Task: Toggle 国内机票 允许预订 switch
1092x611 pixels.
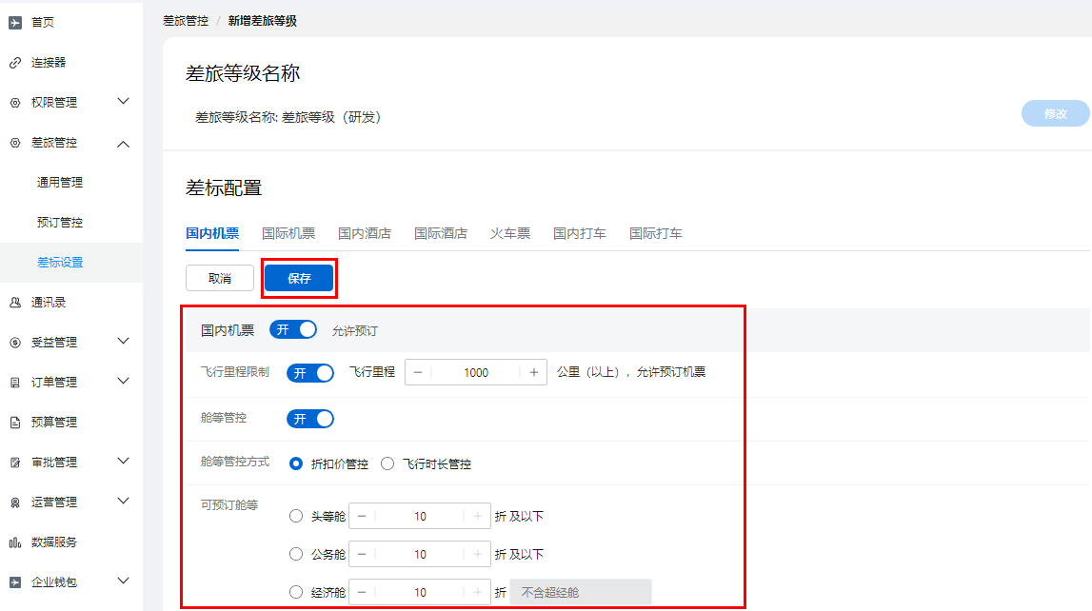Action: click(x=293, y=330)
